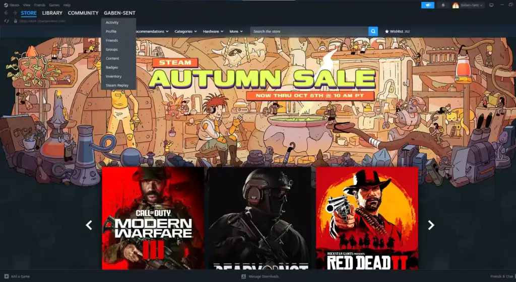Choose Badges in the dropdown menu
The width and height of the screenshot is (516, 282).
point(112,67)
